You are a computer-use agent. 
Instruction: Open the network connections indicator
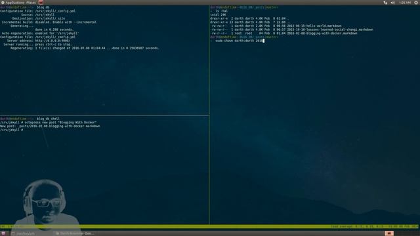click(385, 3)
